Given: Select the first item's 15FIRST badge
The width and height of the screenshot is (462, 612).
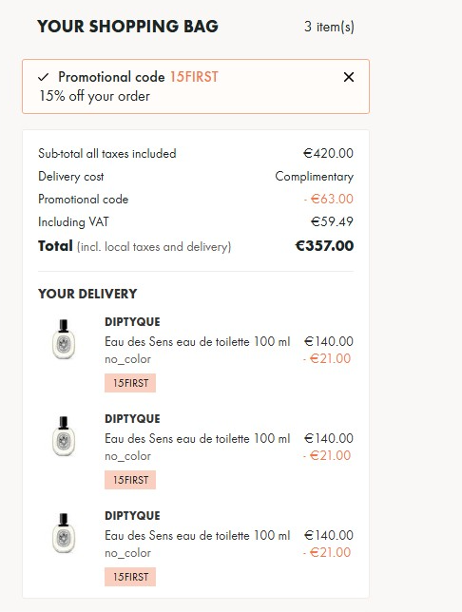Looking at the screenshot, I should pyautogui.click(x=130, y=383).
